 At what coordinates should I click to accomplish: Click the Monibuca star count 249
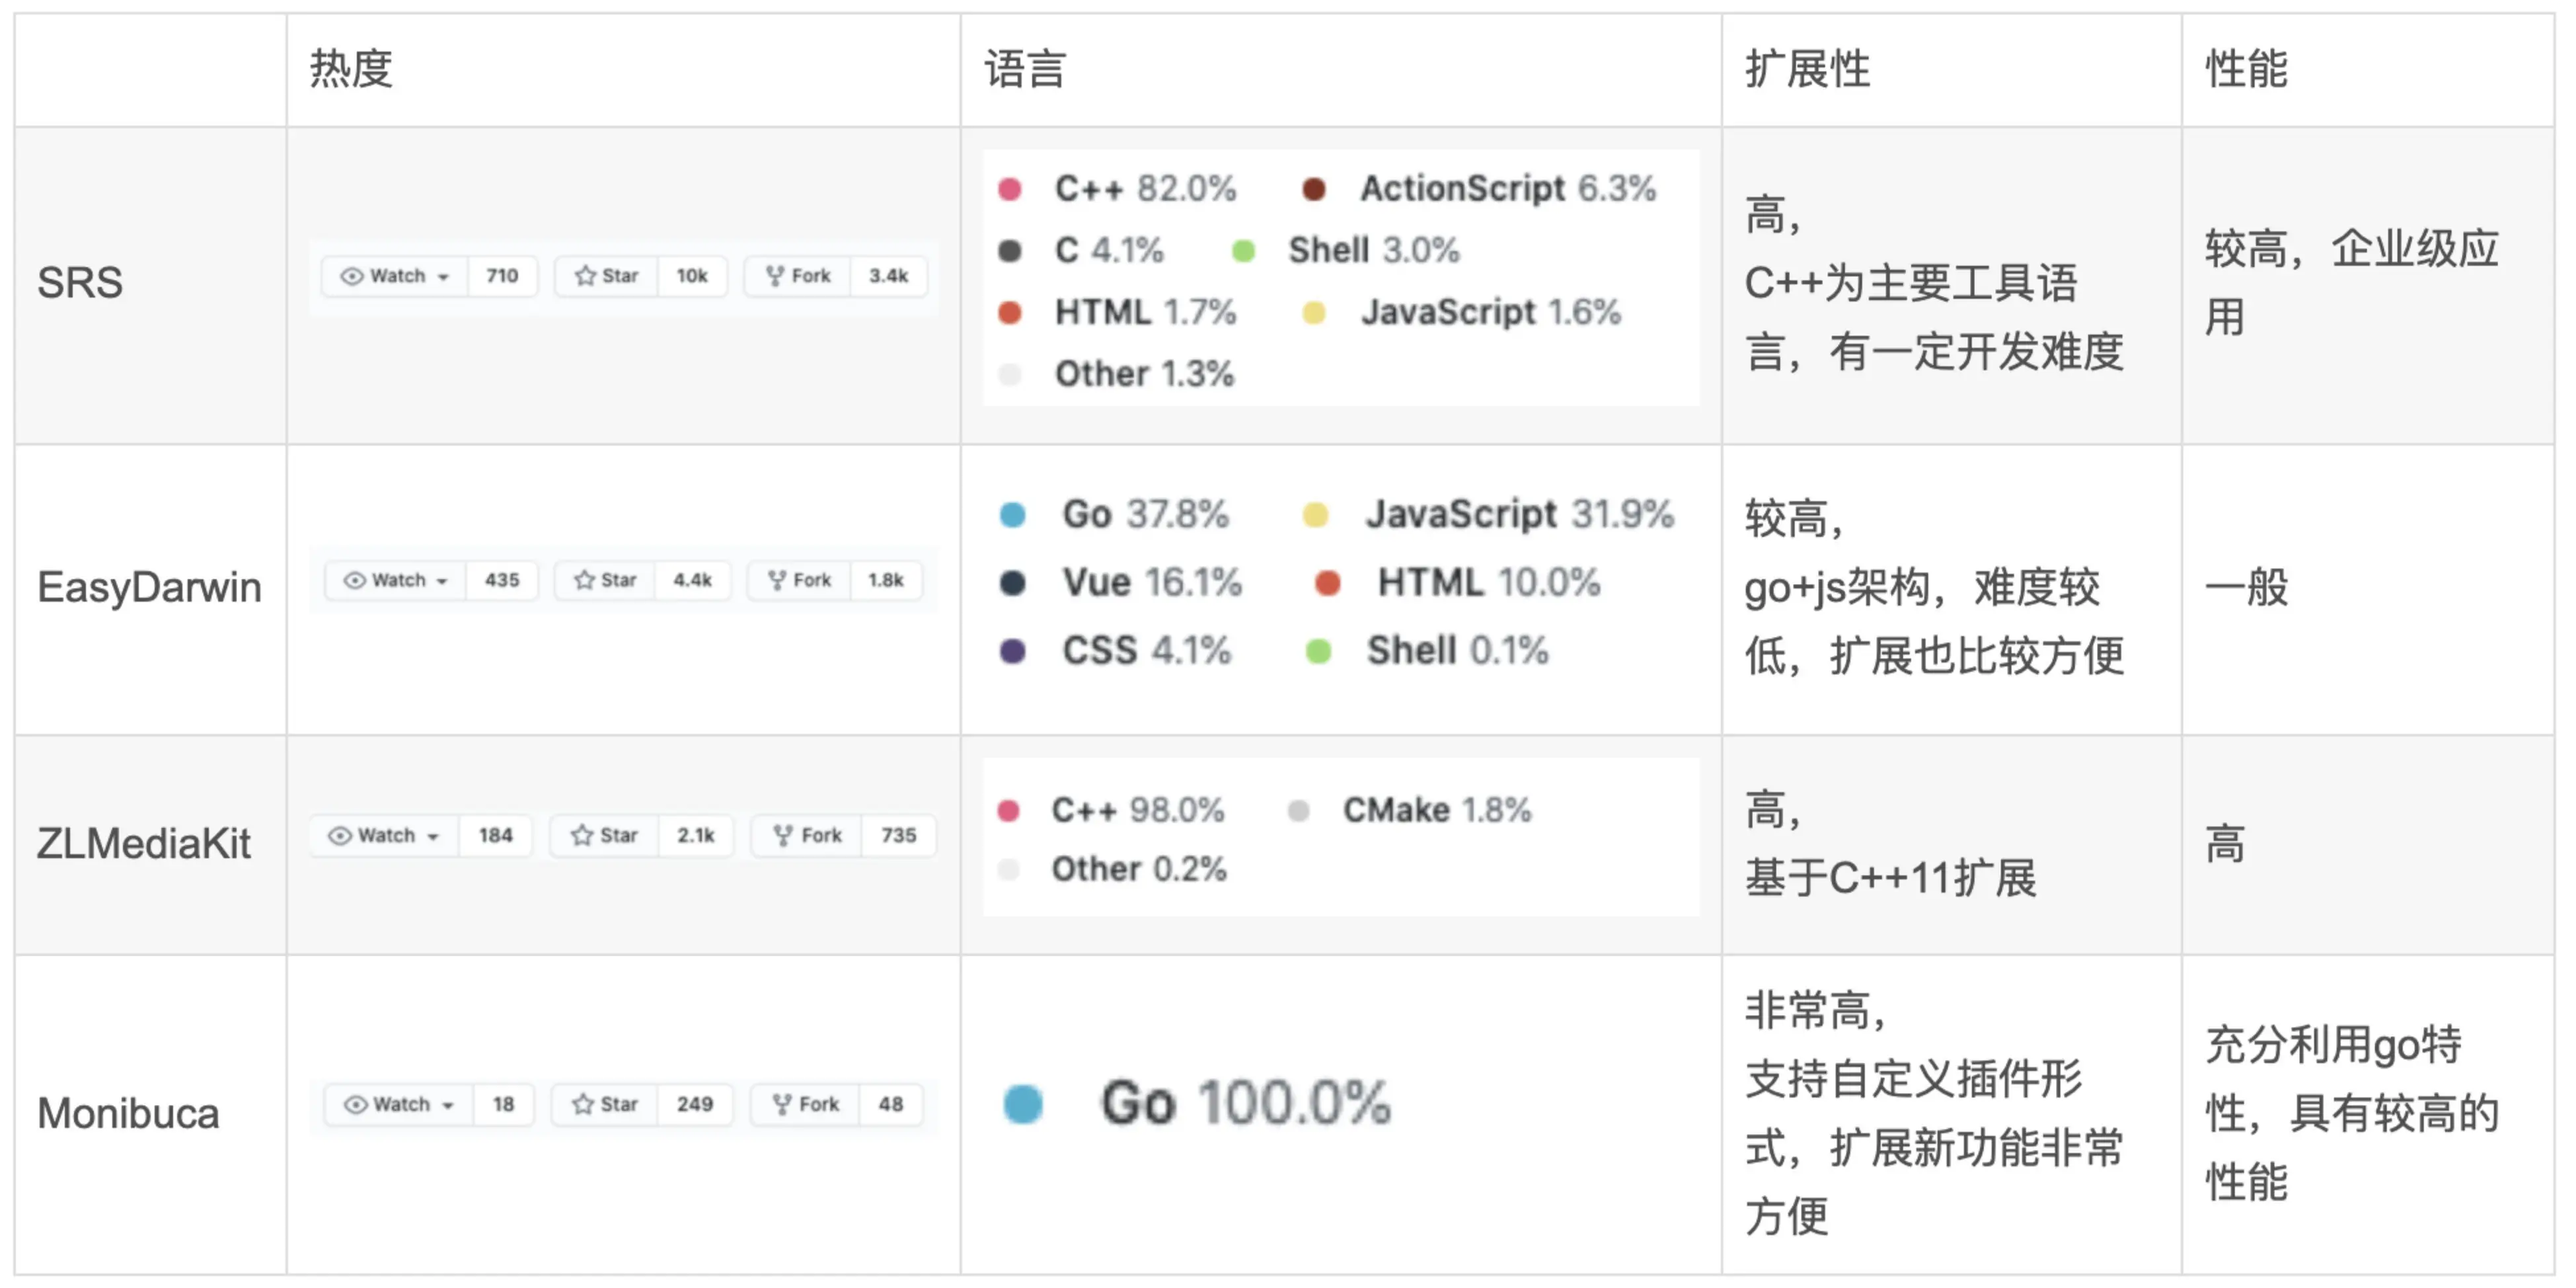tap(694, 1105)
